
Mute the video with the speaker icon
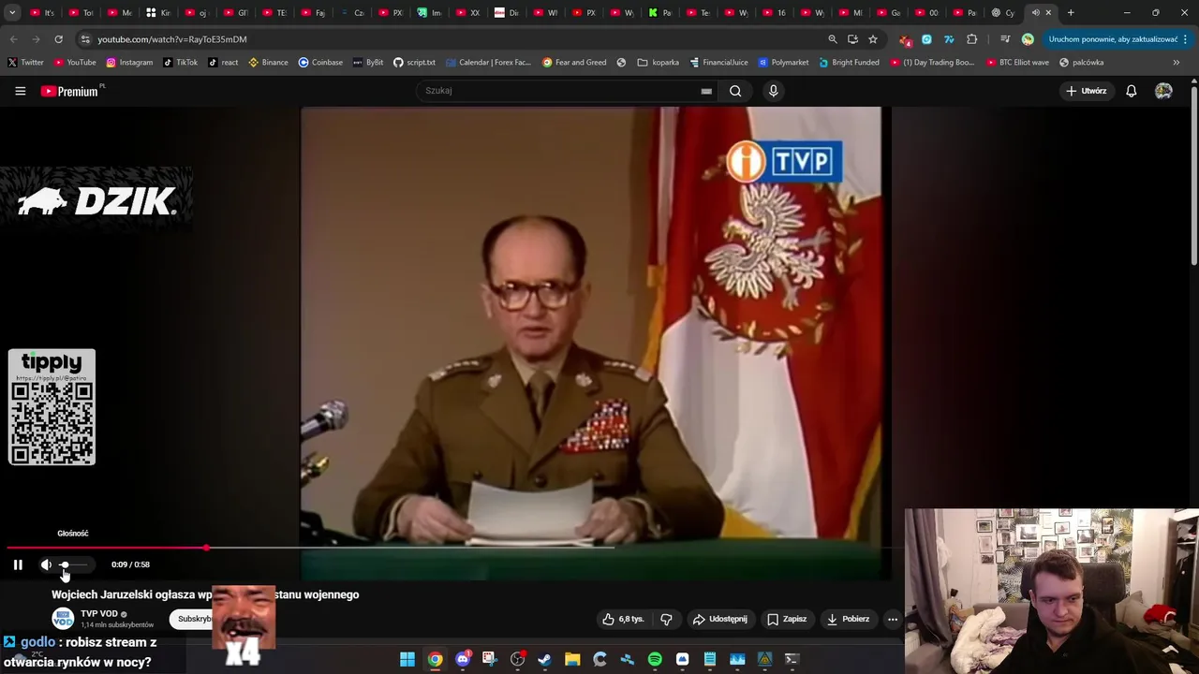[46, 564]
